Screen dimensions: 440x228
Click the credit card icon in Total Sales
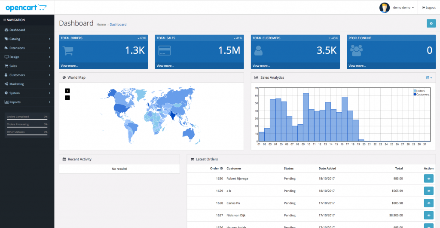click(164, 51)
